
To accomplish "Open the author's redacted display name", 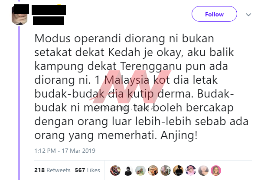I will coord(49,10).
